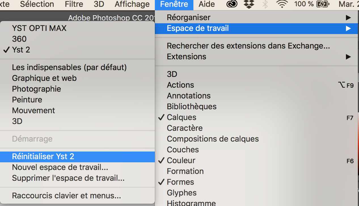
Task: Choose Nouvel espace de travail…
Action: click(x=60, y=167)
